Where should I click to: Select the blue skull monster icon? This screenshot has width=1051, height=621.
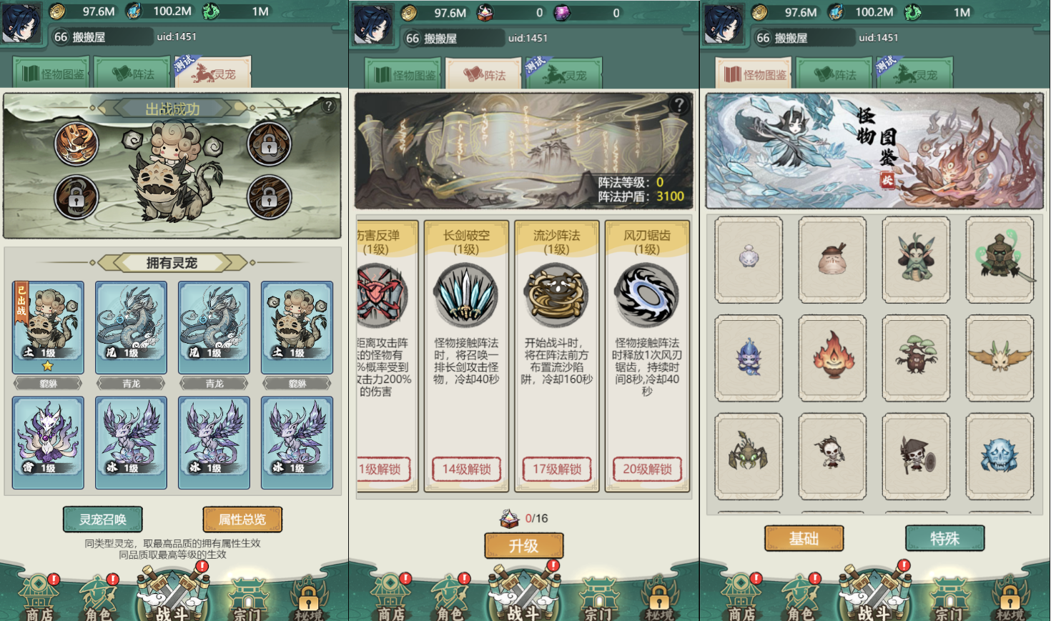coord(1000,455)
